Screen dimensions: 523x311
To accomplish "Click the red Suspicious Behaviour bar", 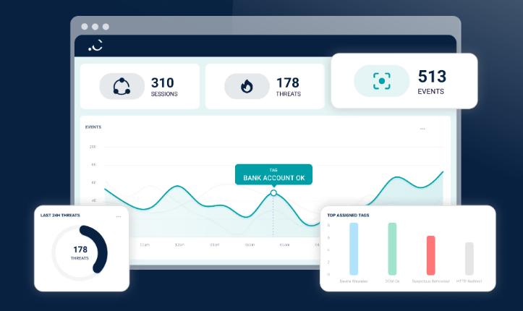I will pyautogui.click(x=430, y=255).
